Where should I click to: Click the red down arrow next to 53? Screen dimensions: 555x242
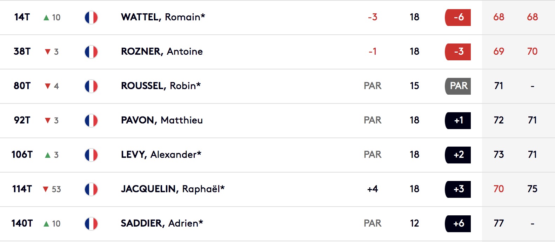click(x=45, y=189)
